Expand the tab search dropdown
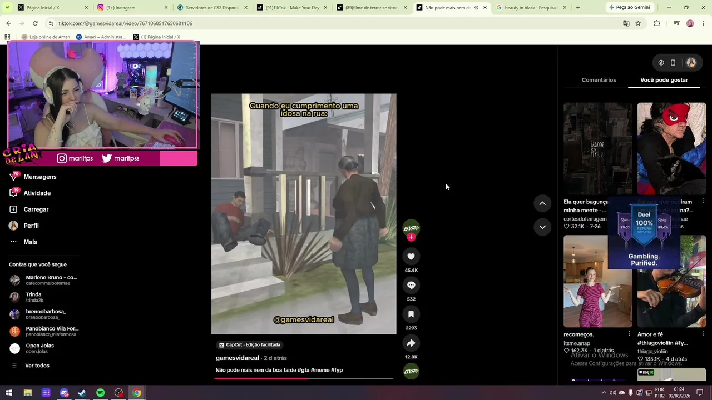 (x=7, y=8)
